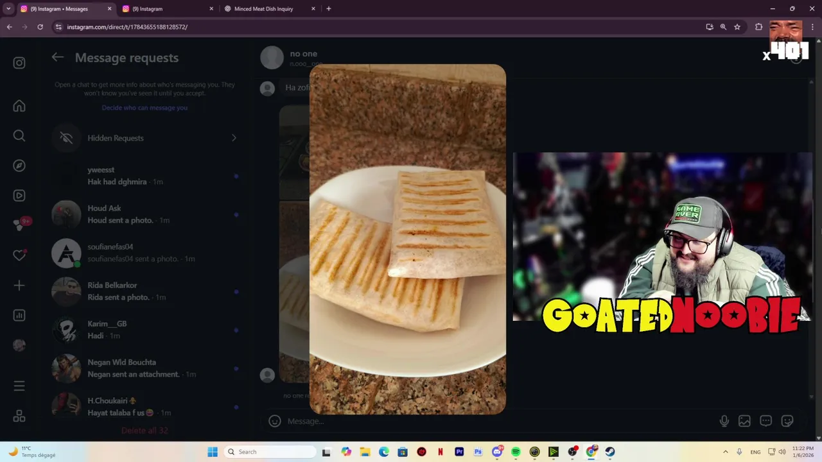Screen dimensions: 822x462
Task: Switch to Instagram Messages browser tab
Action: (66, 9)
